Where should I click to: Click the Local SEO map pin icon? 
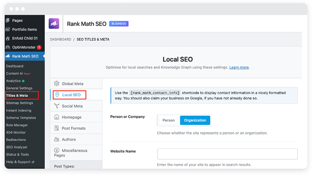57,94
